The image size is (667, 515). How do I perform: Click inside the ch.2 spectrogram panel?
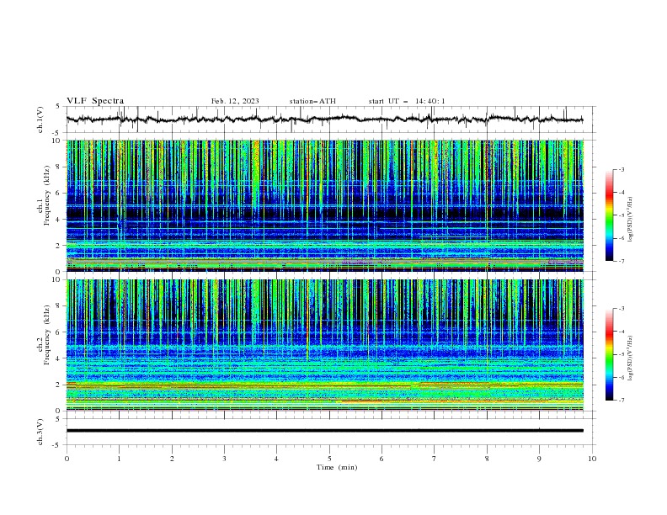point(324,345)
